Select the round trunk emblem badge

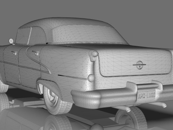139,65
